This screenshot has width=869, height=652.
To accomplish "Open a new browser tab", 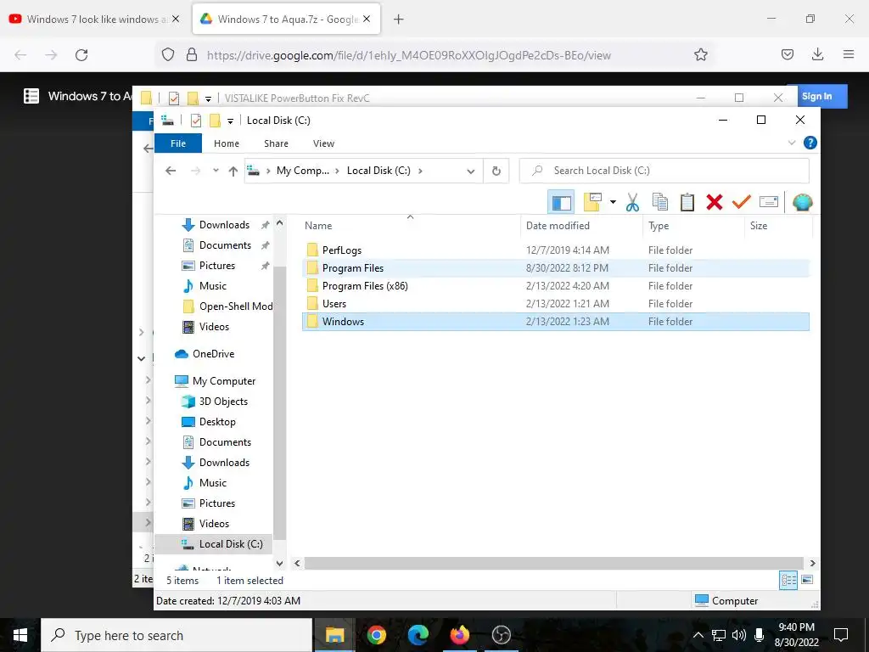I will tap(399, 20).
